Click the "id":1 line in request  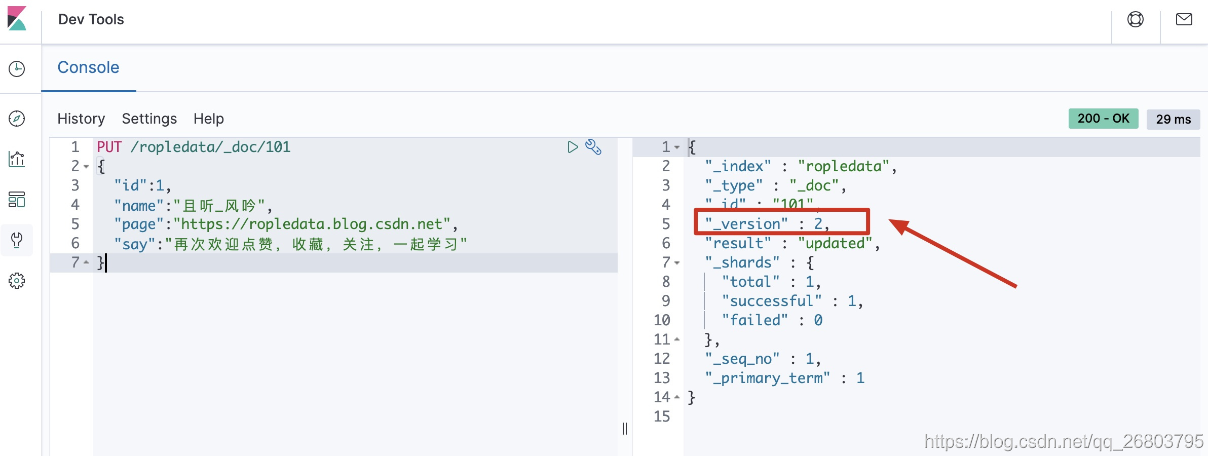click(143, 185)
